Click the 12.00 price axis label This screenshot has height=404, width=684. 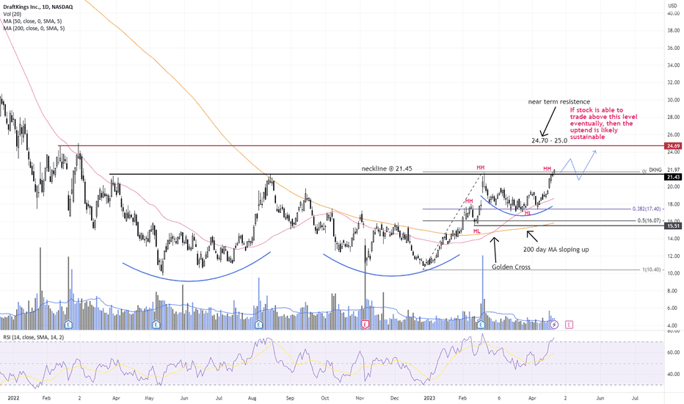click(x=674, y=256)
